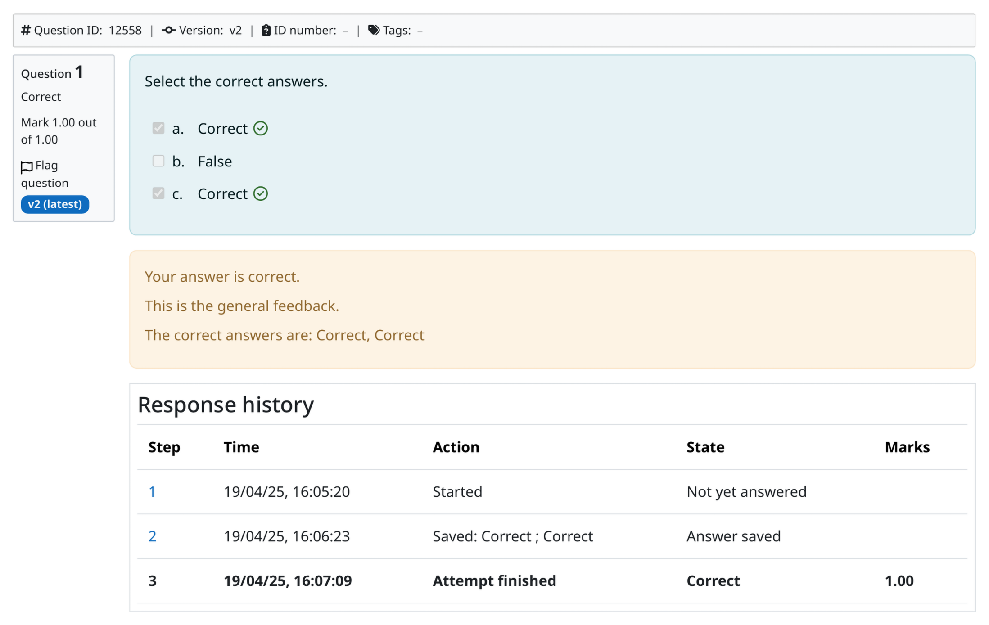Screen dimensions: 989x625
Task: Click the Response history heading
Action: 226,405
